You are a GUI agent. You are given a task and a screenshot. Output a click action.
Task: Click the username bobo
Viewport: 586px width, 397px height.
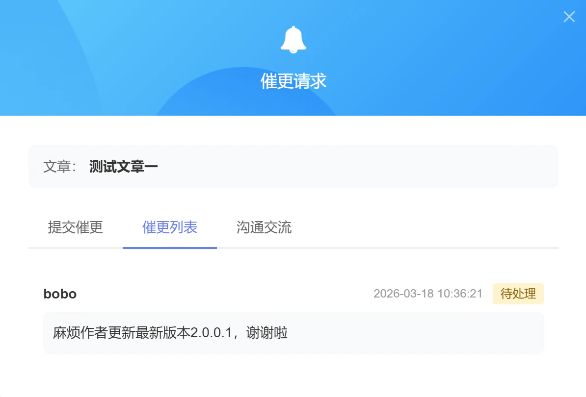click(x=60, y=294)
